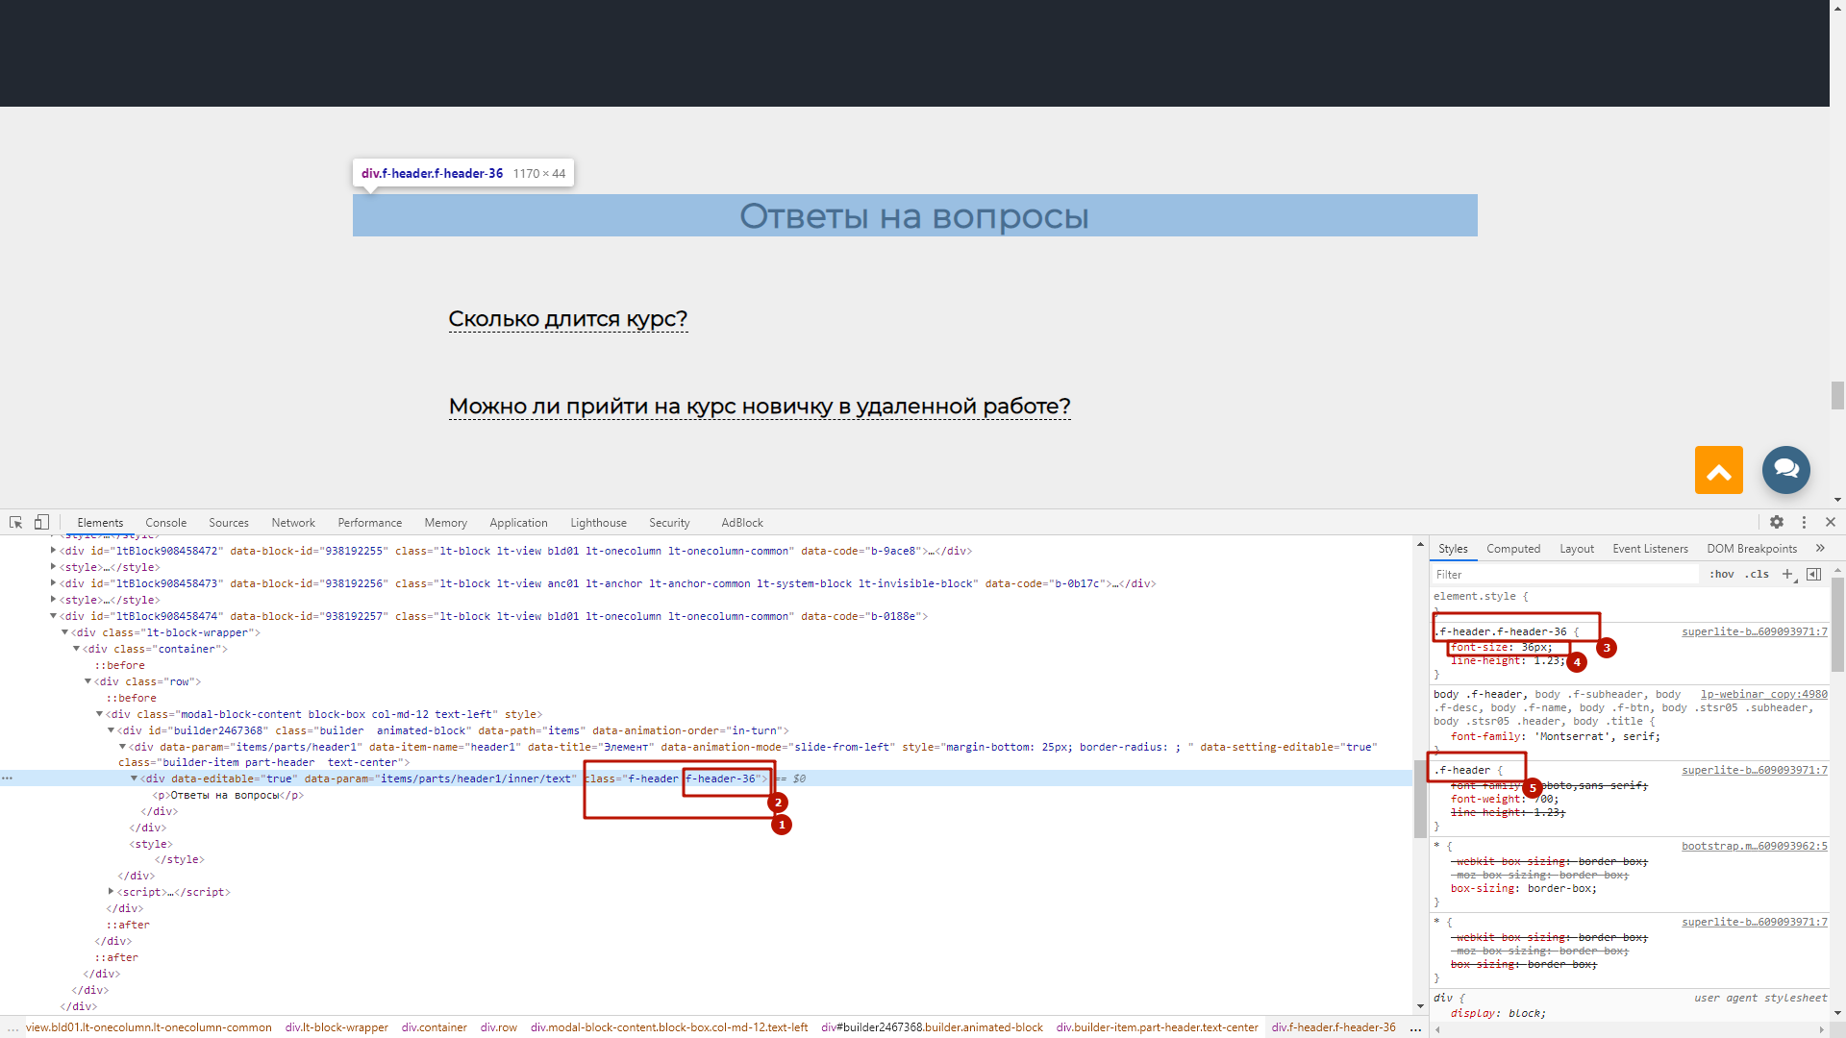The width and height of the screenshot is (1846, 1038).
Task: Click the font-family 'Montserrat', serif declaration
Action: [x=1555, y=736]
